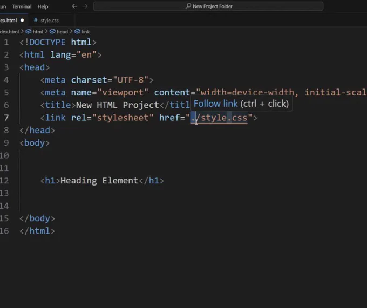This screenshot has height=308, width=367.
Task: Open the Terminal menu
Action: [x=22, y=6]
